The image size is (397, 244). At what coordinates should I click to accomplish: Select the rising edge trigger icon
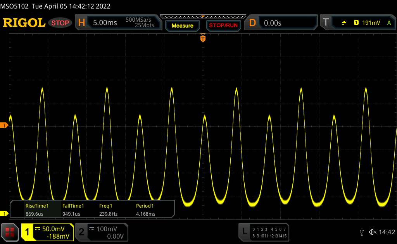click(344, 23)
